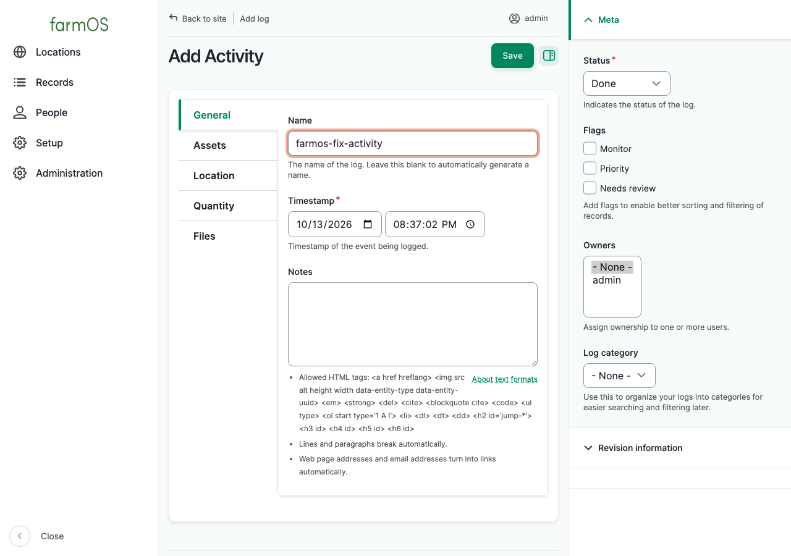The image size is (791, 556).
Task: Collapse the Meta section
Action: click(680, 20)
